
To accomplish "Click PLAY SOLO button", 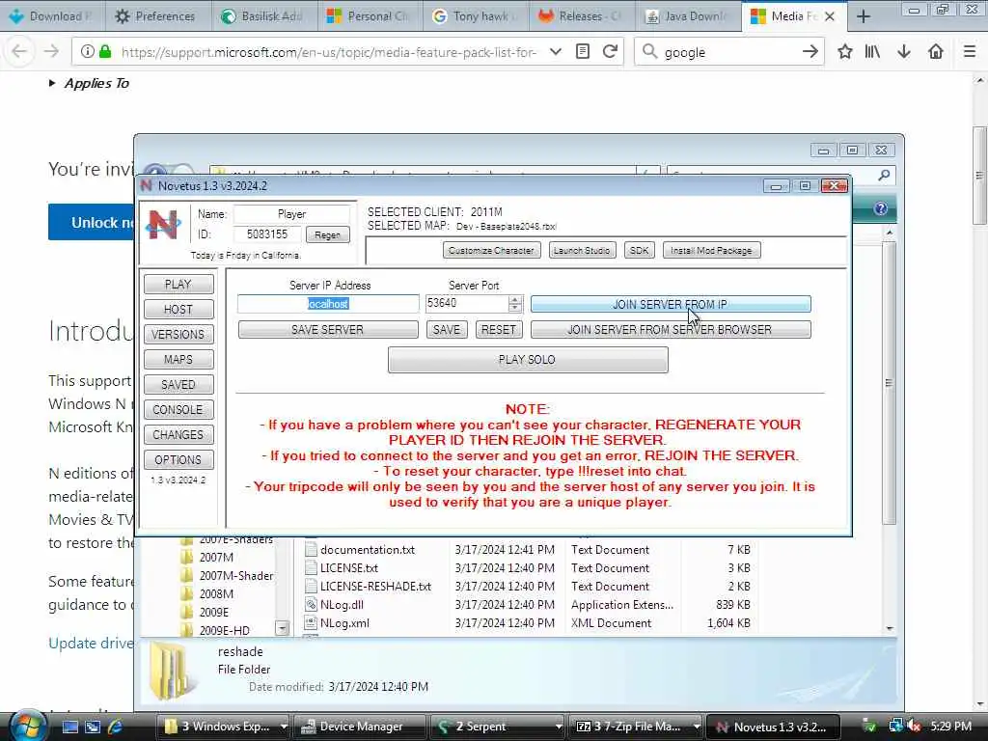I will point(528,360).
